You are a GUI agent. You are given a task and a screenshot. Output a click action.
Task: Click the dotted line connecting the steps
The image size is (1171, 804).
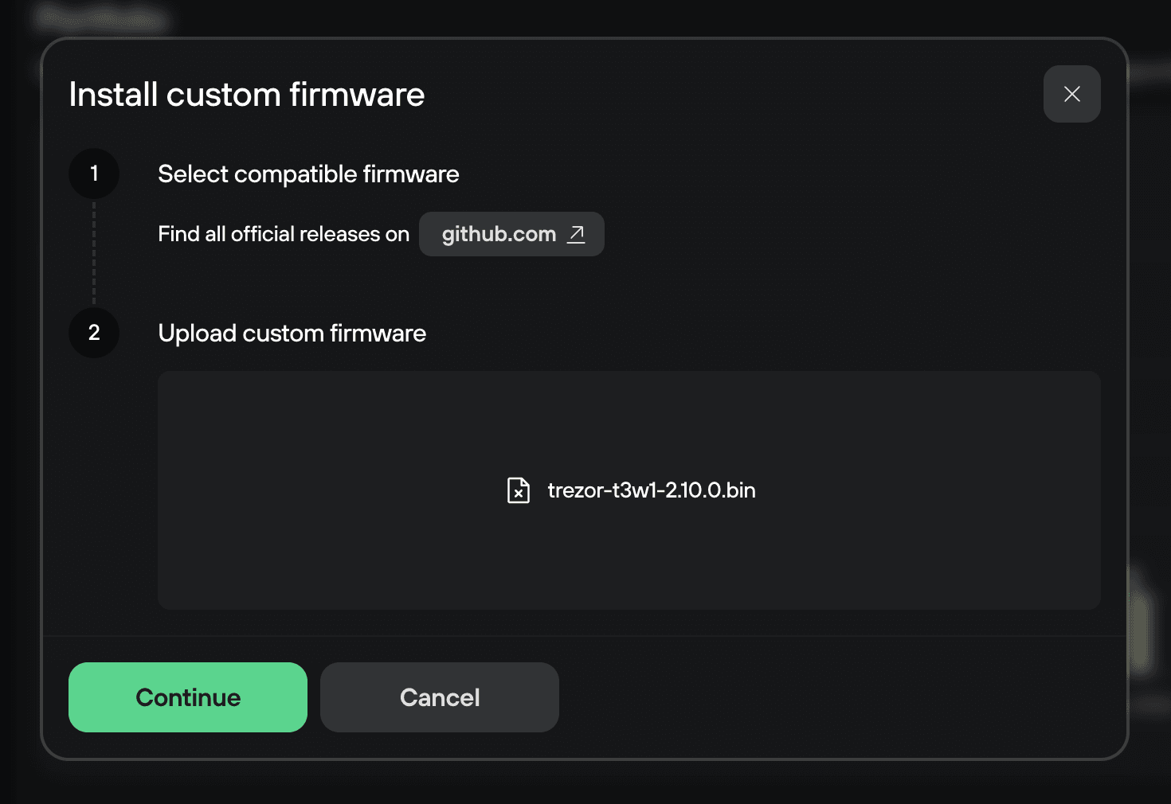pos(94,253)
